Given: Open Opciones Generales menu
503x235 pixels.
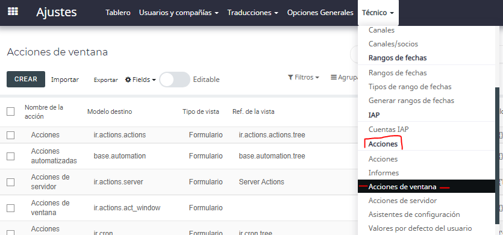Looking at the screenshot, I should coord(320,13).
